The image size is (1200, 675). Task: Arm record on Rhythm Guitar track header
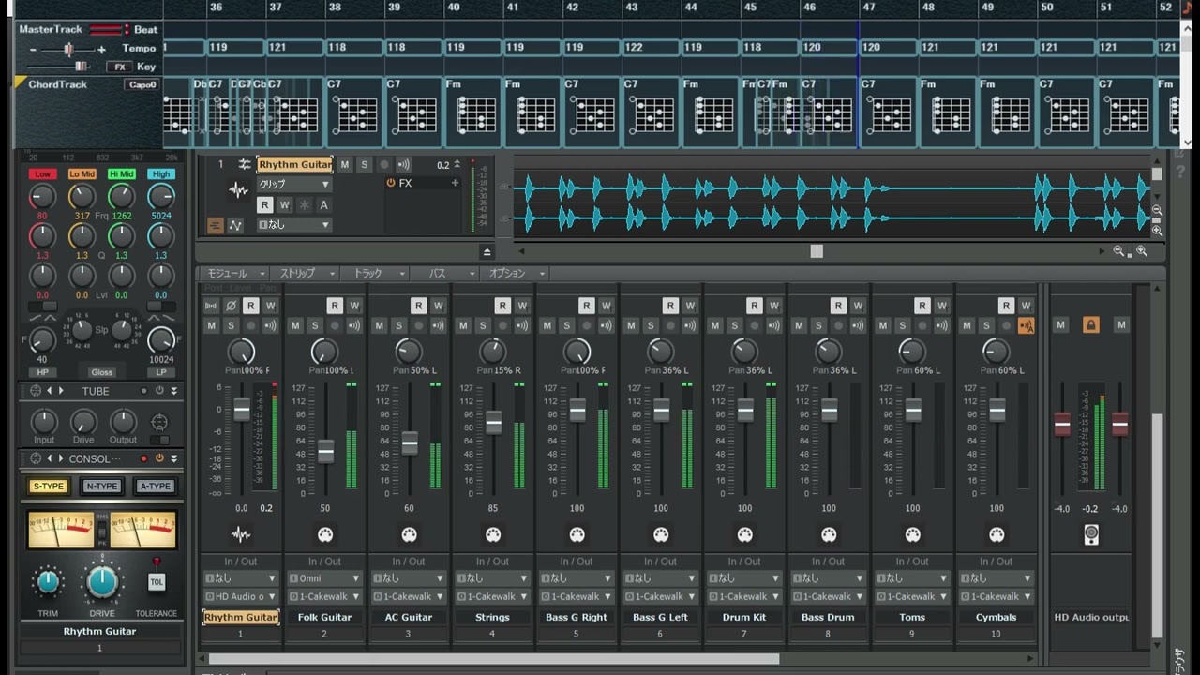(x=383, y=165)
